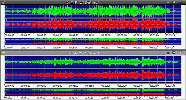Screen dimensions: 186x100
Task: Click the red right channel waveform in bottom window
Action: click(93, 75)
